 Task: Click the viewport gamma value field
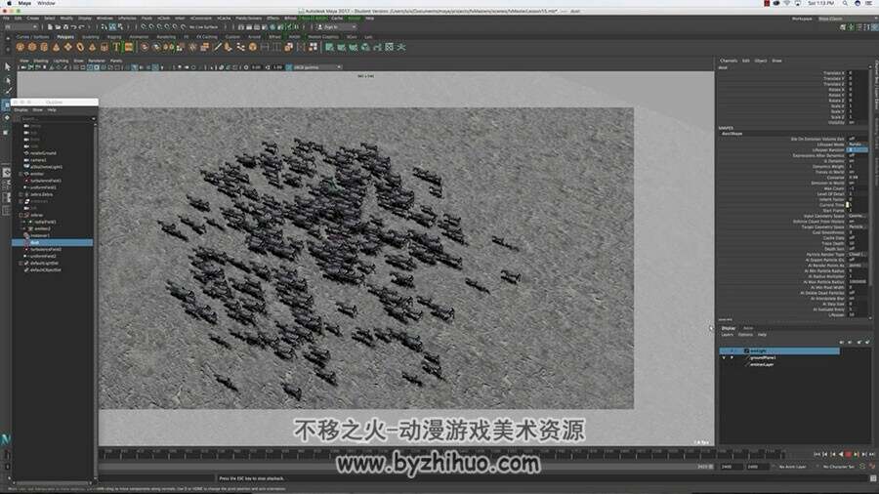pyautogui.click(x=277, y=67)
